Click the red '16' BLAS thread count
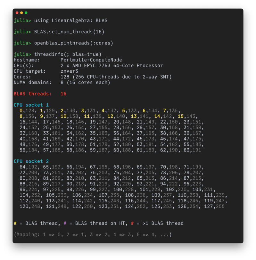 click(x=63, y=94)
